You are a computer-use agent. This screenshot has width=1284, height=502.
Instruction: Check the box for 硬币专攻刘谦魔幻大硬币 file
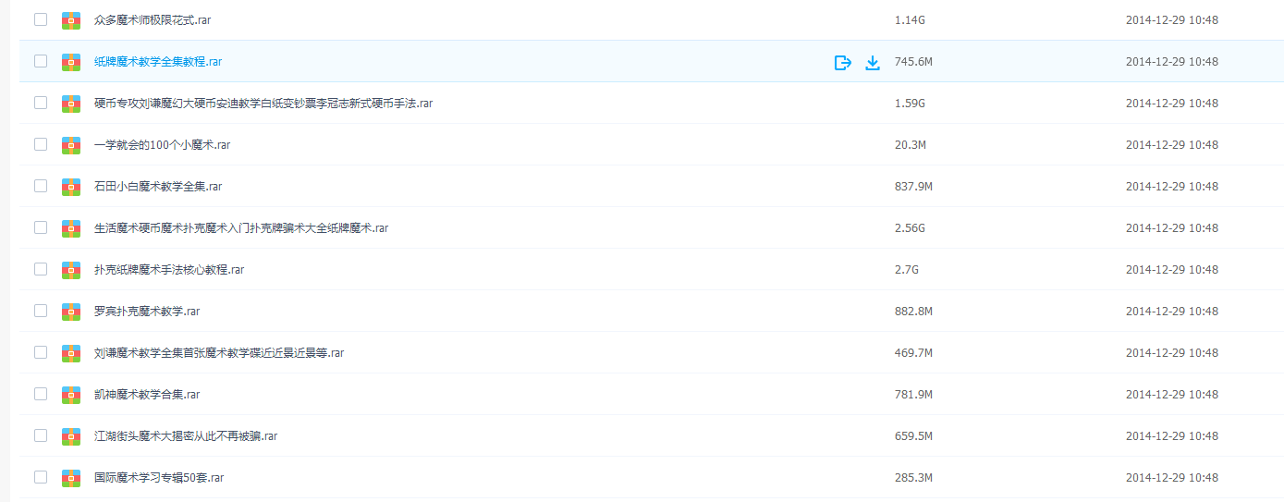41,103
